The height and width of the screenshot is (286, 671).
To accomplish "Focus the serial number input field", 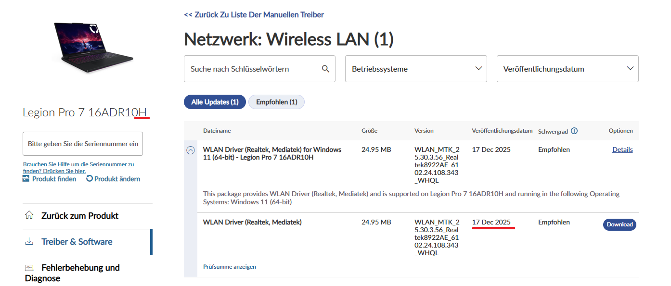I will tap(83, 144).
